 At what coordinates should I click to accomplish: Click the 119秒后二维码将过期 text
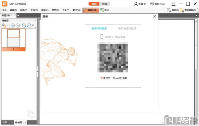[x=113, y=78]
